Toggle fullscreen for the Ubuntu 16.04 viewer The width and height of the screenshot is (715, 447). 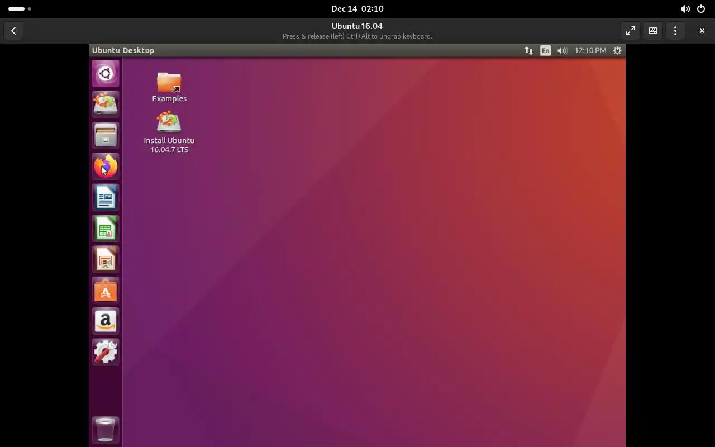(x=631, y=31)
